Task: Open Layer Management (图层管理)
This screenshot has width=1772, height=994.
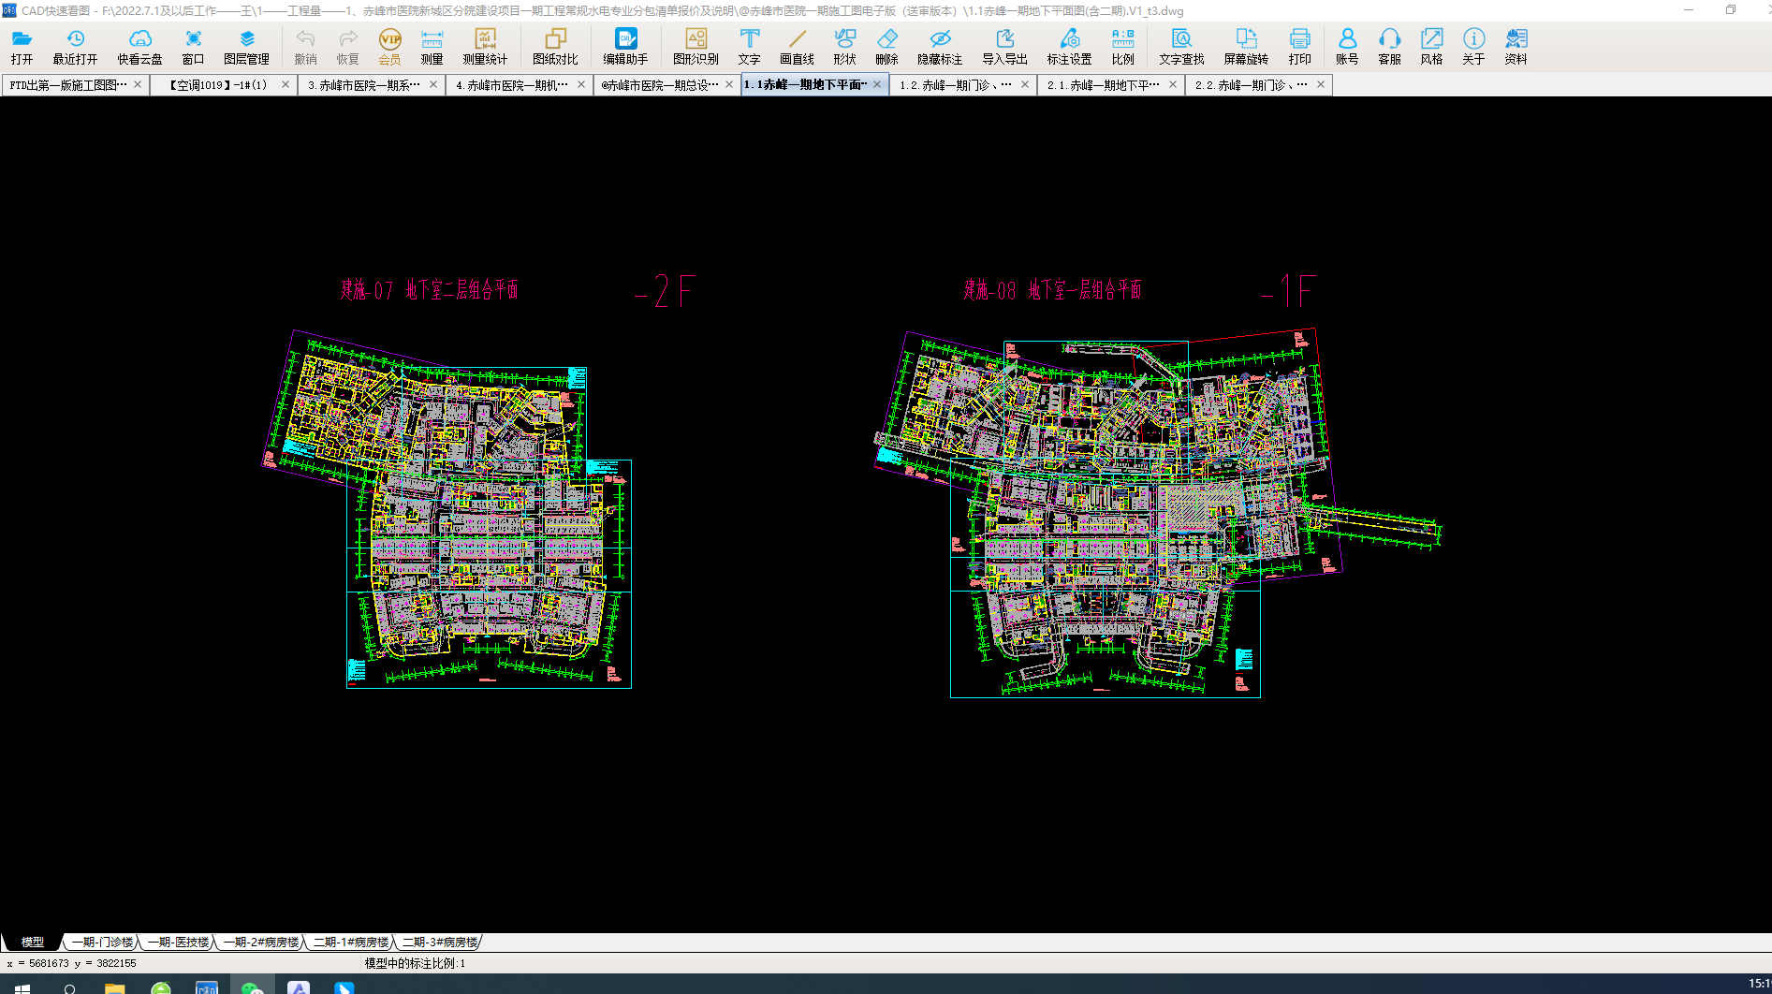Action: [x=246, y=47]
